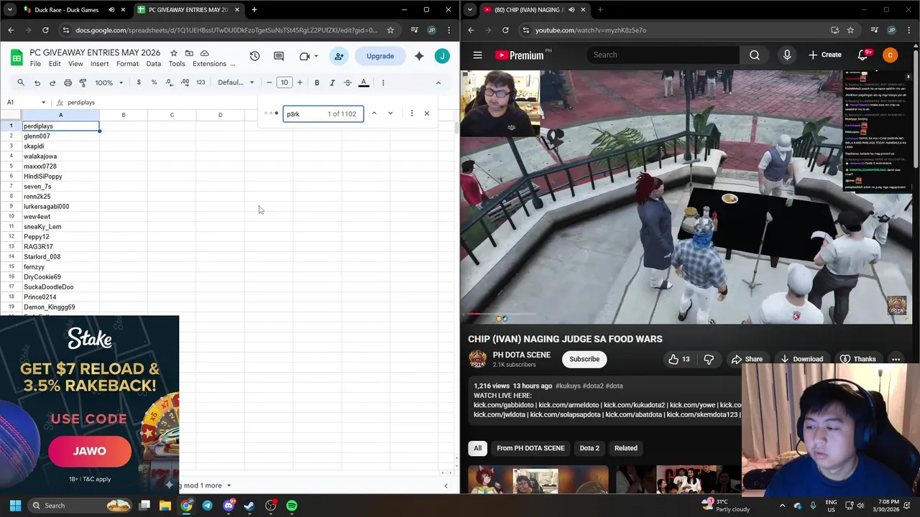Open the toolbar more options three dots
The width and height of the screenshot is (920, 517).
coord(383,83)
